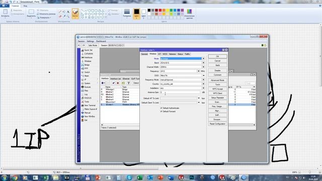Click the Reset Configuration button
Image resolution: width=322 pixels, height=181 pixels.
tap(217, 124)
